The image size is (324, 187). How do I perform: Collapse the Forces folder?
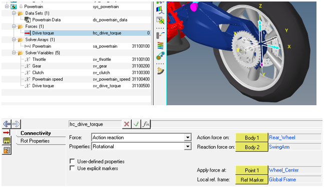tap(14, 26)
